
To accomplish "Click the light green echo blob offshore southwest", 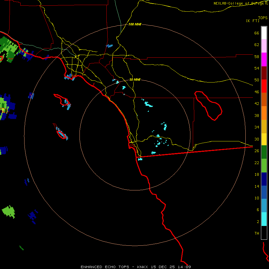I will point(9,212).
